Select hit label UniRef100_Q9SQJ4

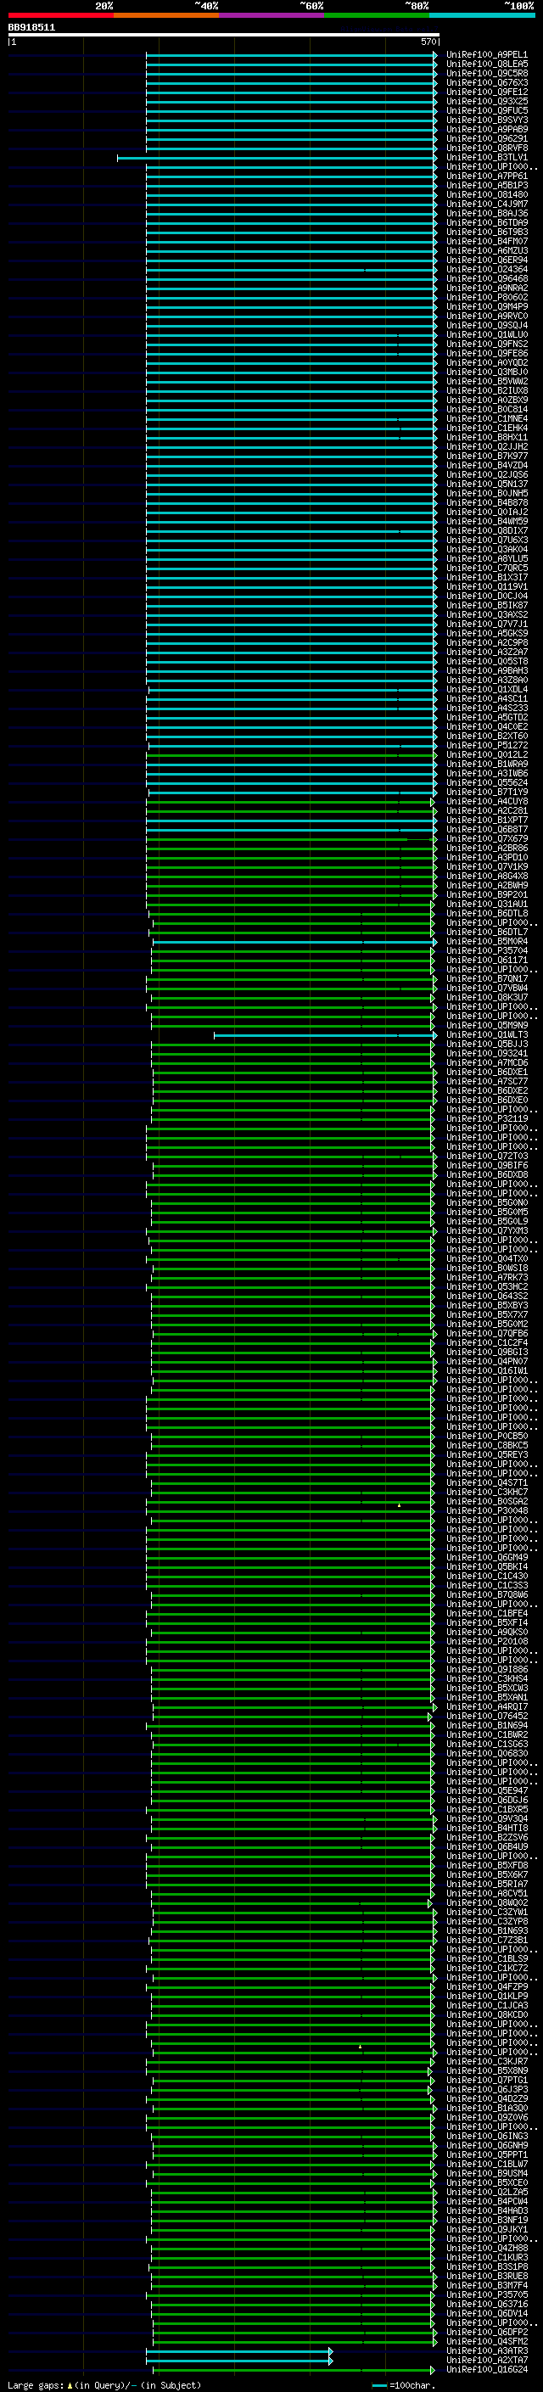(x=486, y=325)
